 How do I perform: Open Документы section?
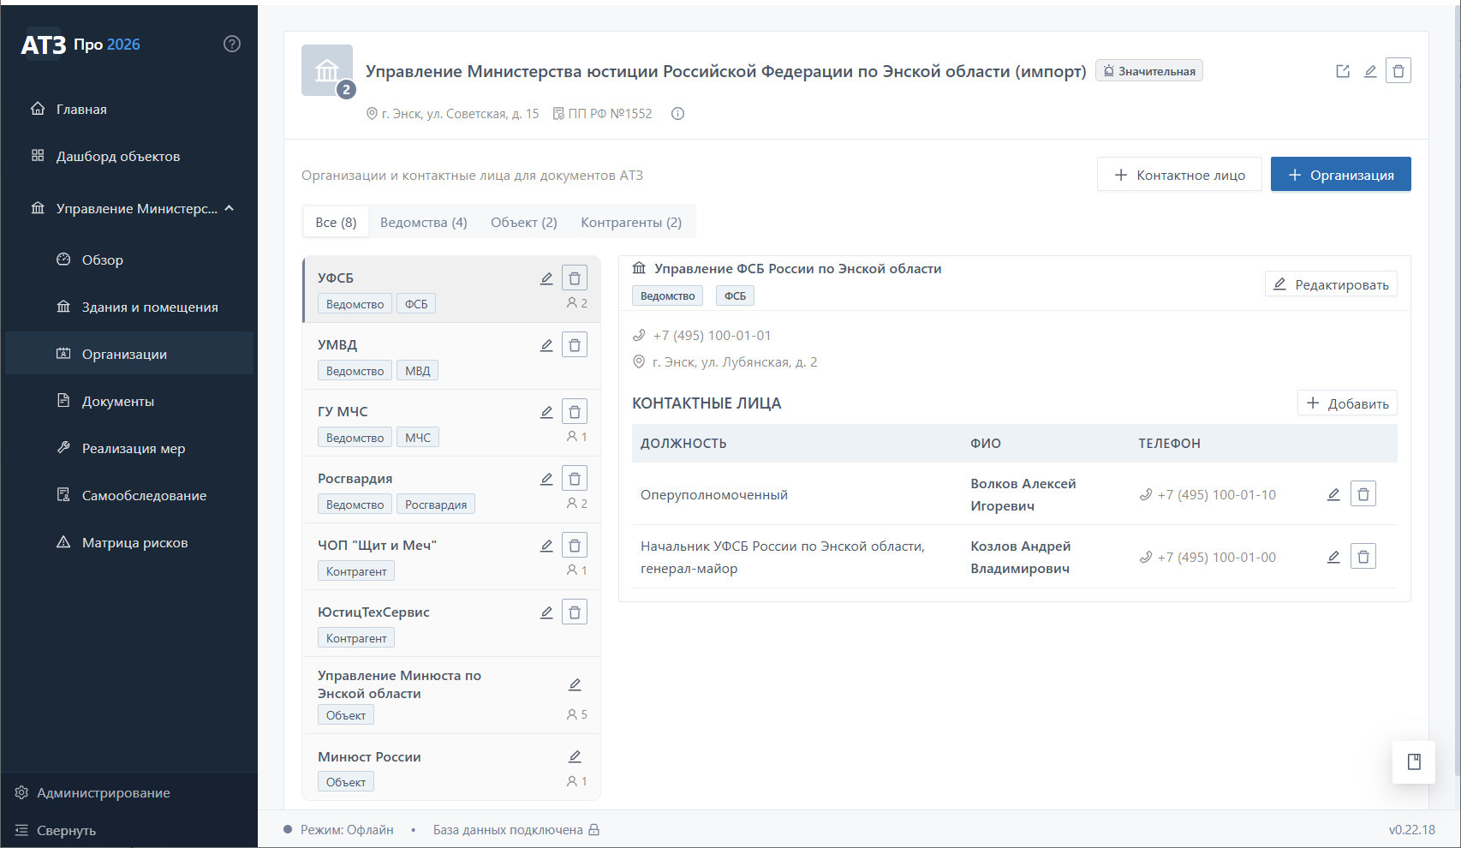pos(128,401)
